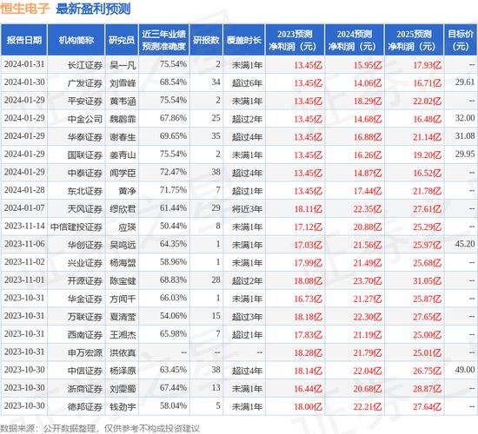Select the 研究员 column header
478x434 pixels.
122,40
